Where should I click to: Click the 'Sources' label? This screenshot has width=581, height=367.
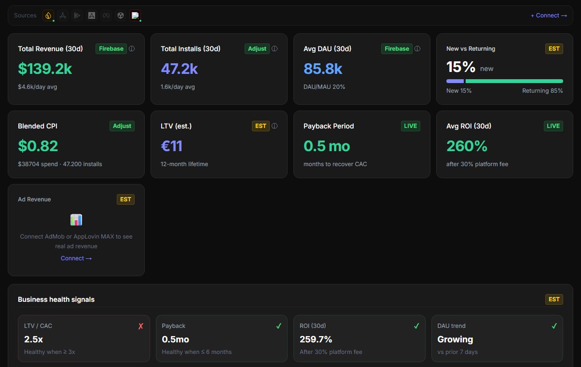tap(25, 15)
